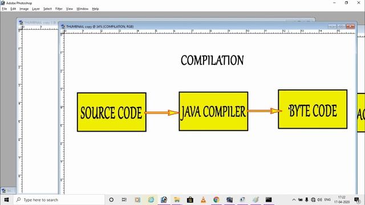Click the vertical ruler of the front document
This screenshot has width=365, height=205.
click(62, 114)
